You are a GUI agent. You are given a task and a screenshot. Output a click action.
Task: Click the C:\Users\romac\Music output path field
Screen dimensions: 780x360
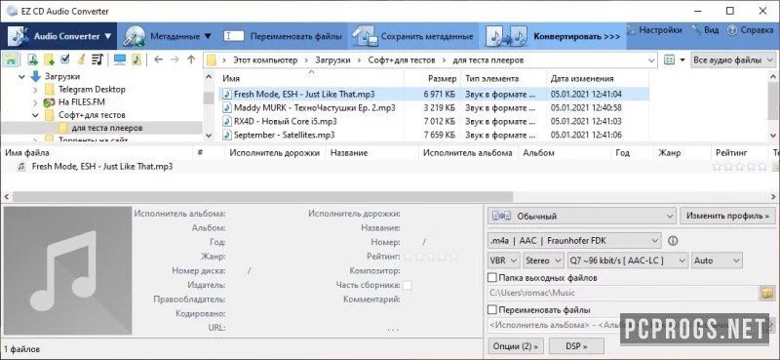tap(622, 293)
